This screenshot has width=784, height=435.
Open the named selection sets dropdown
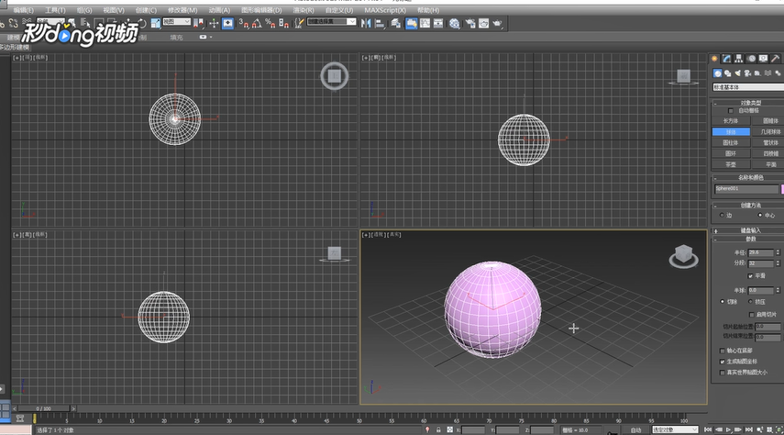(x=332, y=21)
